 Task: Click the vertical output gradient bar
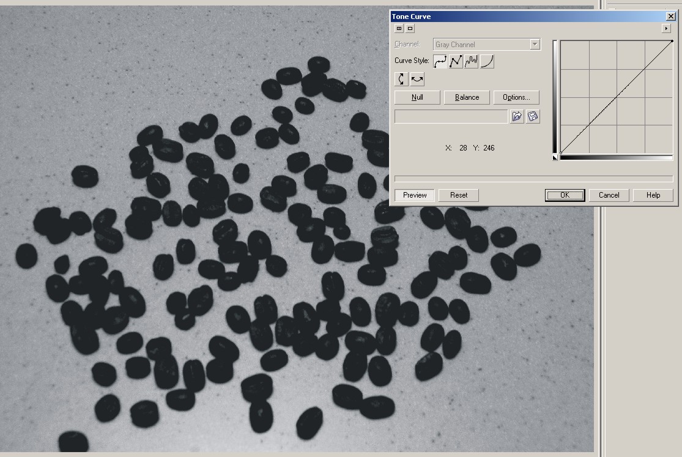tap(555, 97)
